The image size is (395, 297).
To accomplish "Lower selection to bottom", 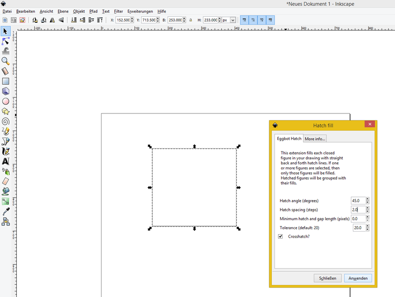I will [74, 20].
